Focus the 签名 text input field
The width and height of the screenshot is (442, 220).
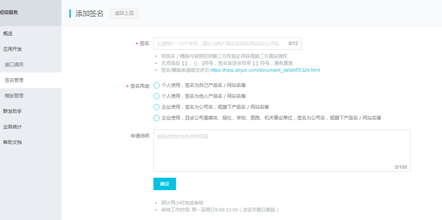pos(220,43)
